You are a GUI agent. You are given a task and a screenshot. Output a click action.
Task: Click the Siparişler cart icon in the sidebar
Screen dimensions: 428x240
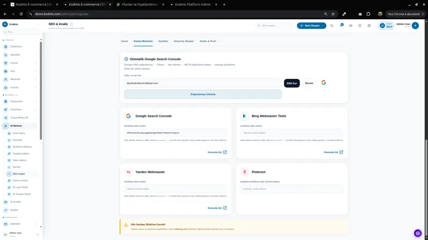[x=6, y=55]
